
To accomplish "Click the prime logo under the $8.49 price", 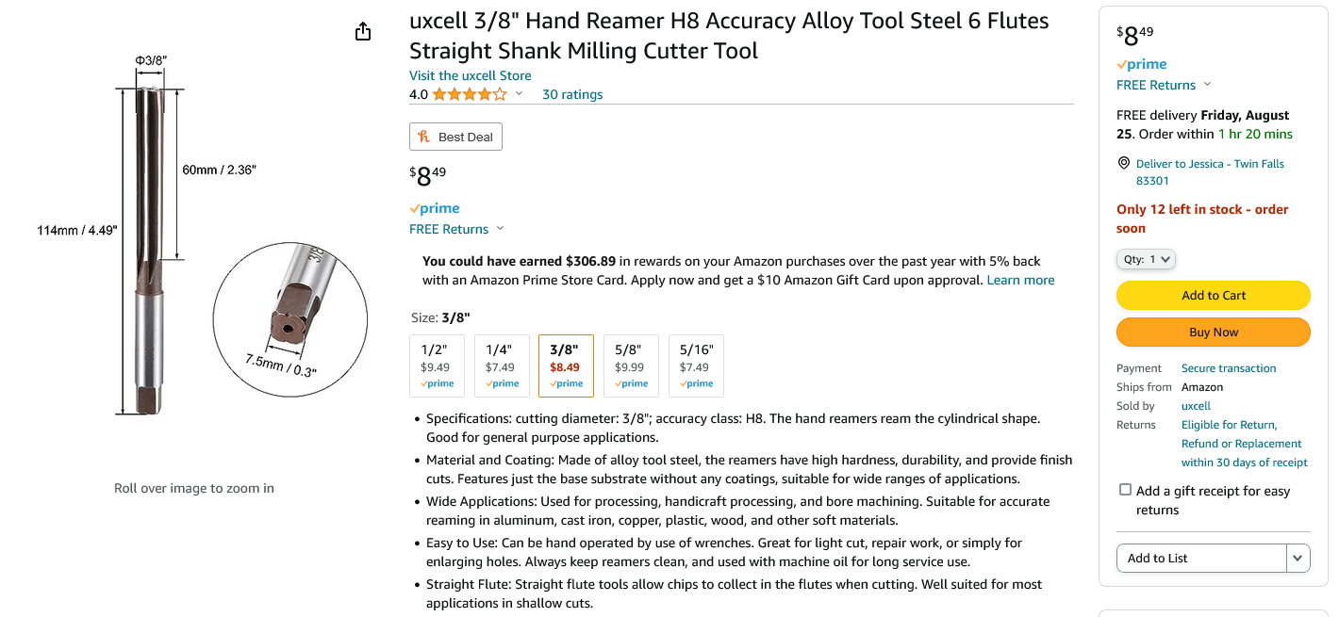I will [435, 208].
